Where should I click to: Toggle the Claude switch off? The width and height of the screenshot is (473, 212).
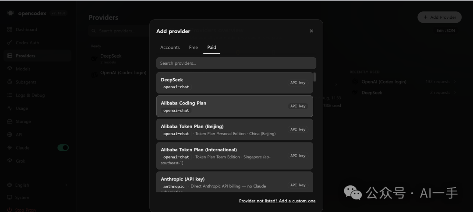63,148
